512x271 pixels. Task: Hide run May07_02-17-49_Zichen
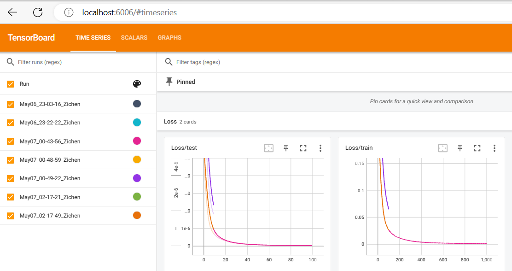(10, 216)
